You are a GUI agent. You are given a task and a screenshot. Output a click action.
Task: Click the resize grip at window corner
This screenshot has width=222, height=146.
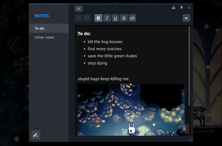(190, 139)
